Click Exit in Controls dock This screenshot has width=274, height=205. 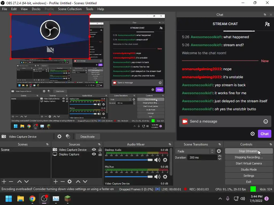point(249,182)
